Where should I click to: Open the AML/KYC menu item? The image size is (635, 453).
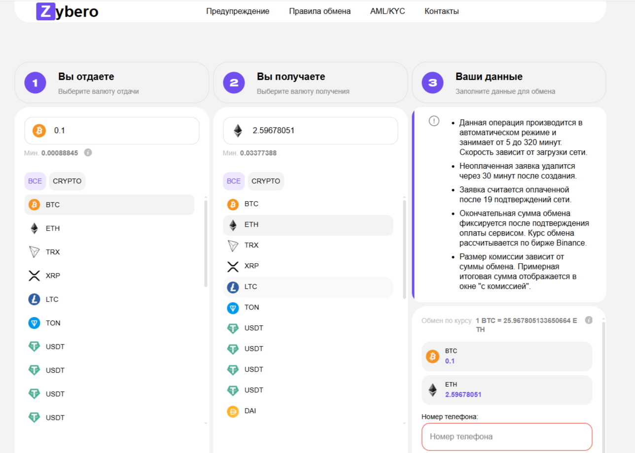pyautogui.click(x=388, y=11)
